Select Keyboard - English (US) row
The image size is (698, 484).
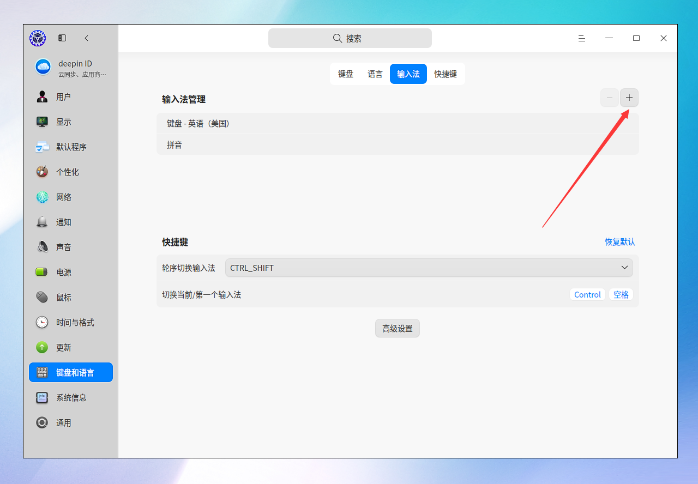398,124
